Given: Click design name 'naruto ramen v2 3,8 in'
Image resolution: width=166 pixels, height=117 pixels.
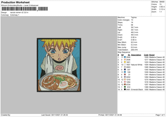Looking at the screenshot, I should pyautogui.click(x=19, y=12).
